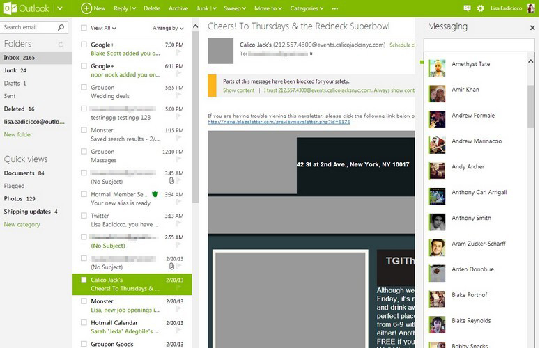Click the Calico Jack's sender picture
The height and width of the screenshot is (348, 540).
(220, 51)
